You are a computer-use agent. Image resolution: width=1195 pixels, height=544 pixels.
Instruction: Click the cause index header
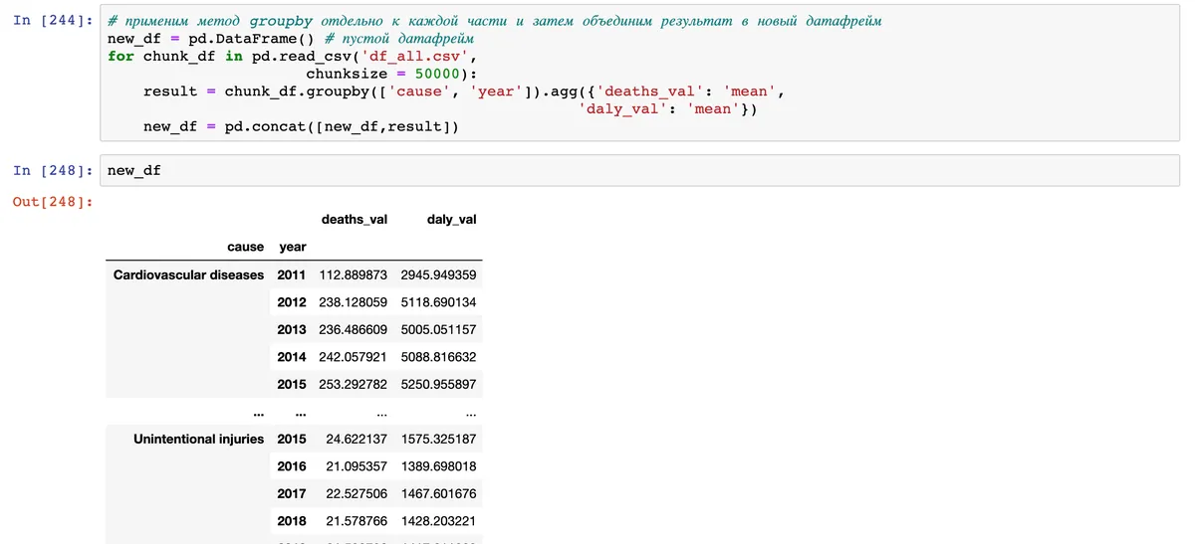point(245,247)
